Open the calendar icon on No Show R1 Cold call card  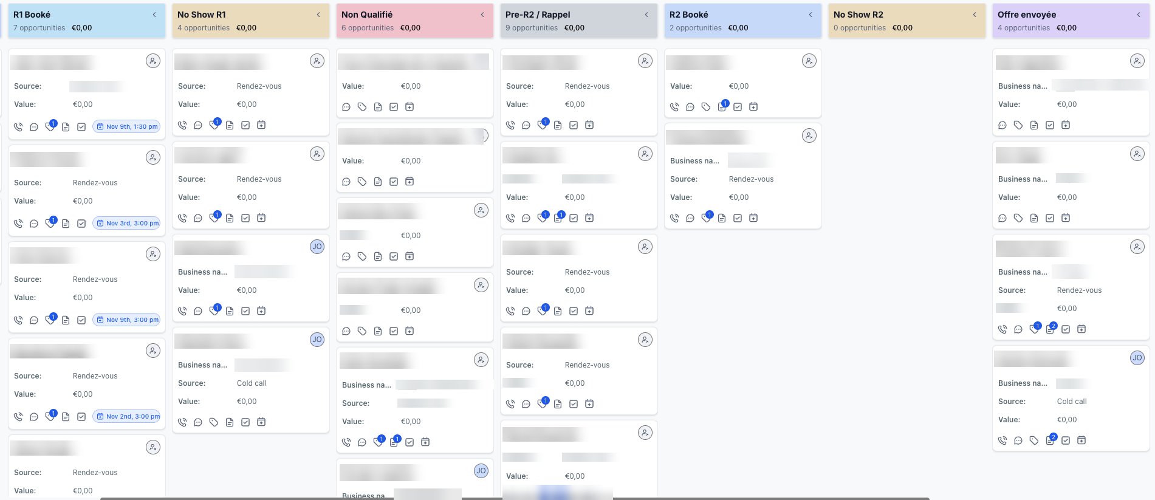tap(261, 422)
